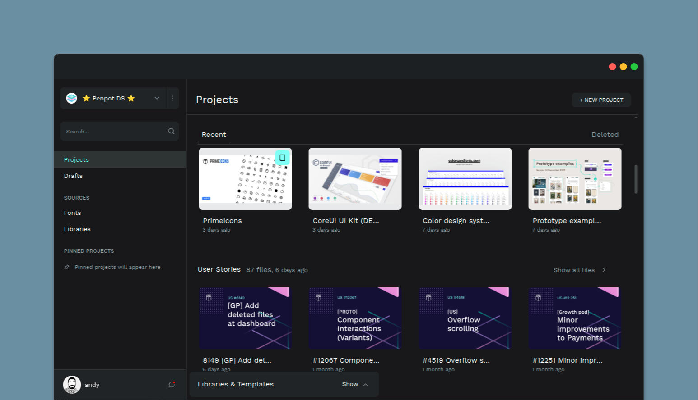Click andy's profile avatar icon

point(72,384)
